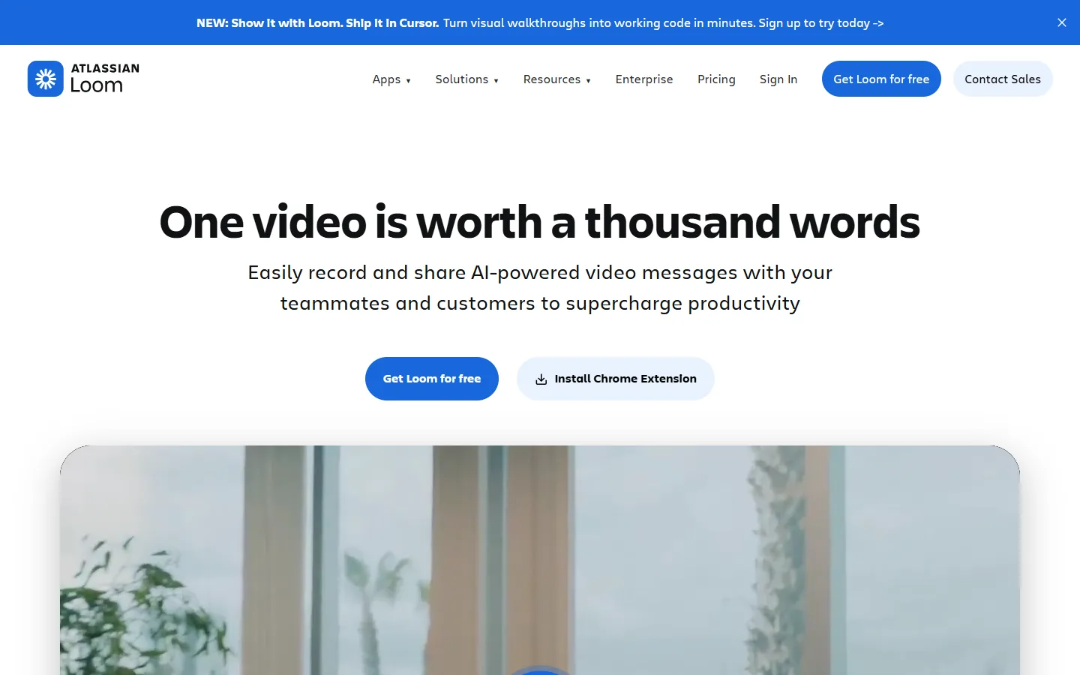Open the 'Show it with Loom' banner announcement
This screenshot has height=675, width=1080.
point(540,23)
